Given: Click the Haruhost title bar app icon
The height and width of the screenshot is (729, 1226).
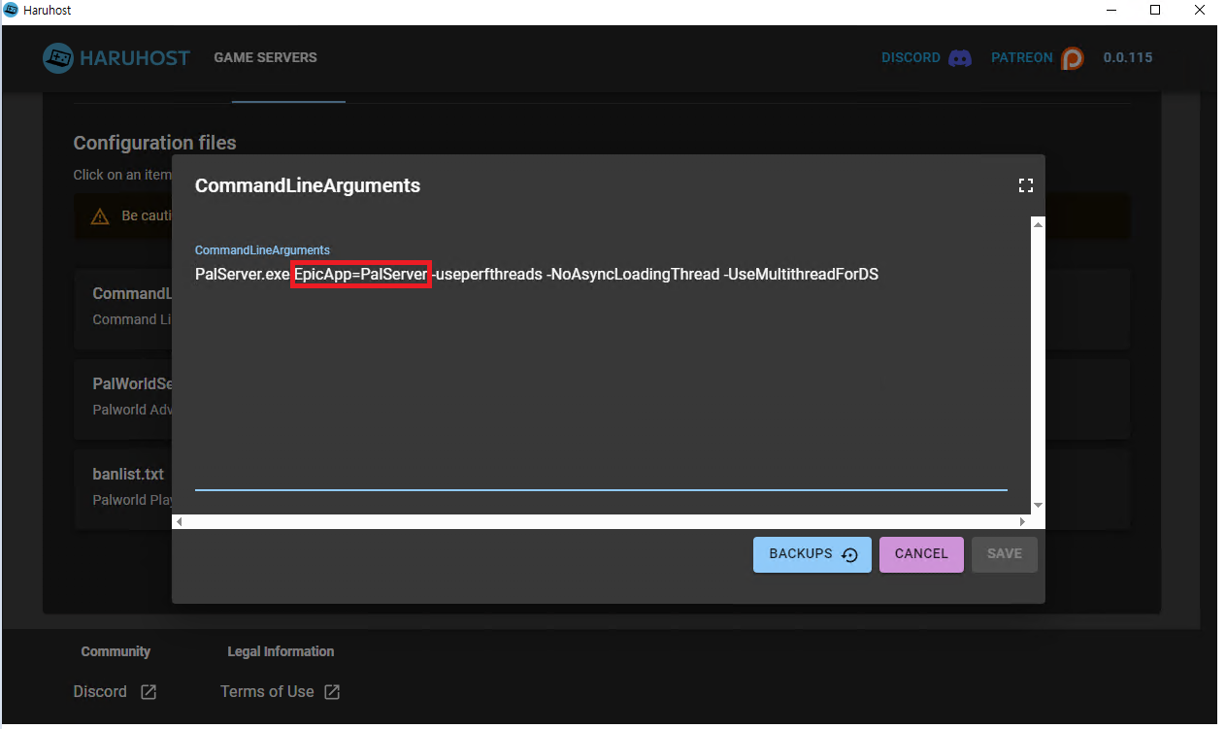Looking at the screenshot, I should 10,10.
